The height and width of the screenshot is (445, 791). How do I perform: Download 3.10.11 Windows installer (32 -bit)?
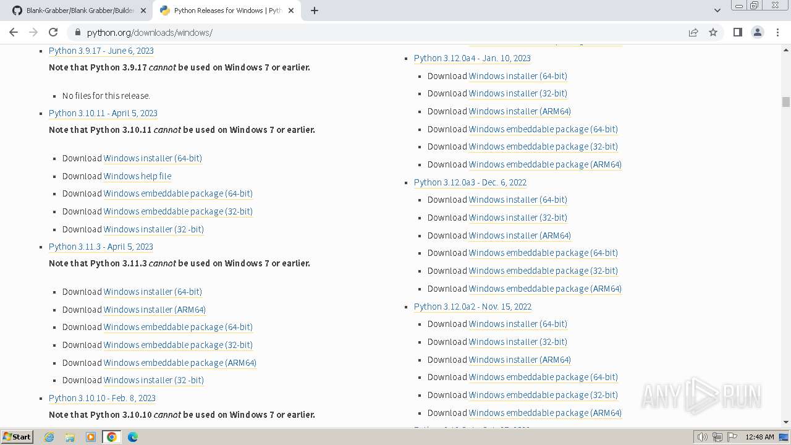154,229
